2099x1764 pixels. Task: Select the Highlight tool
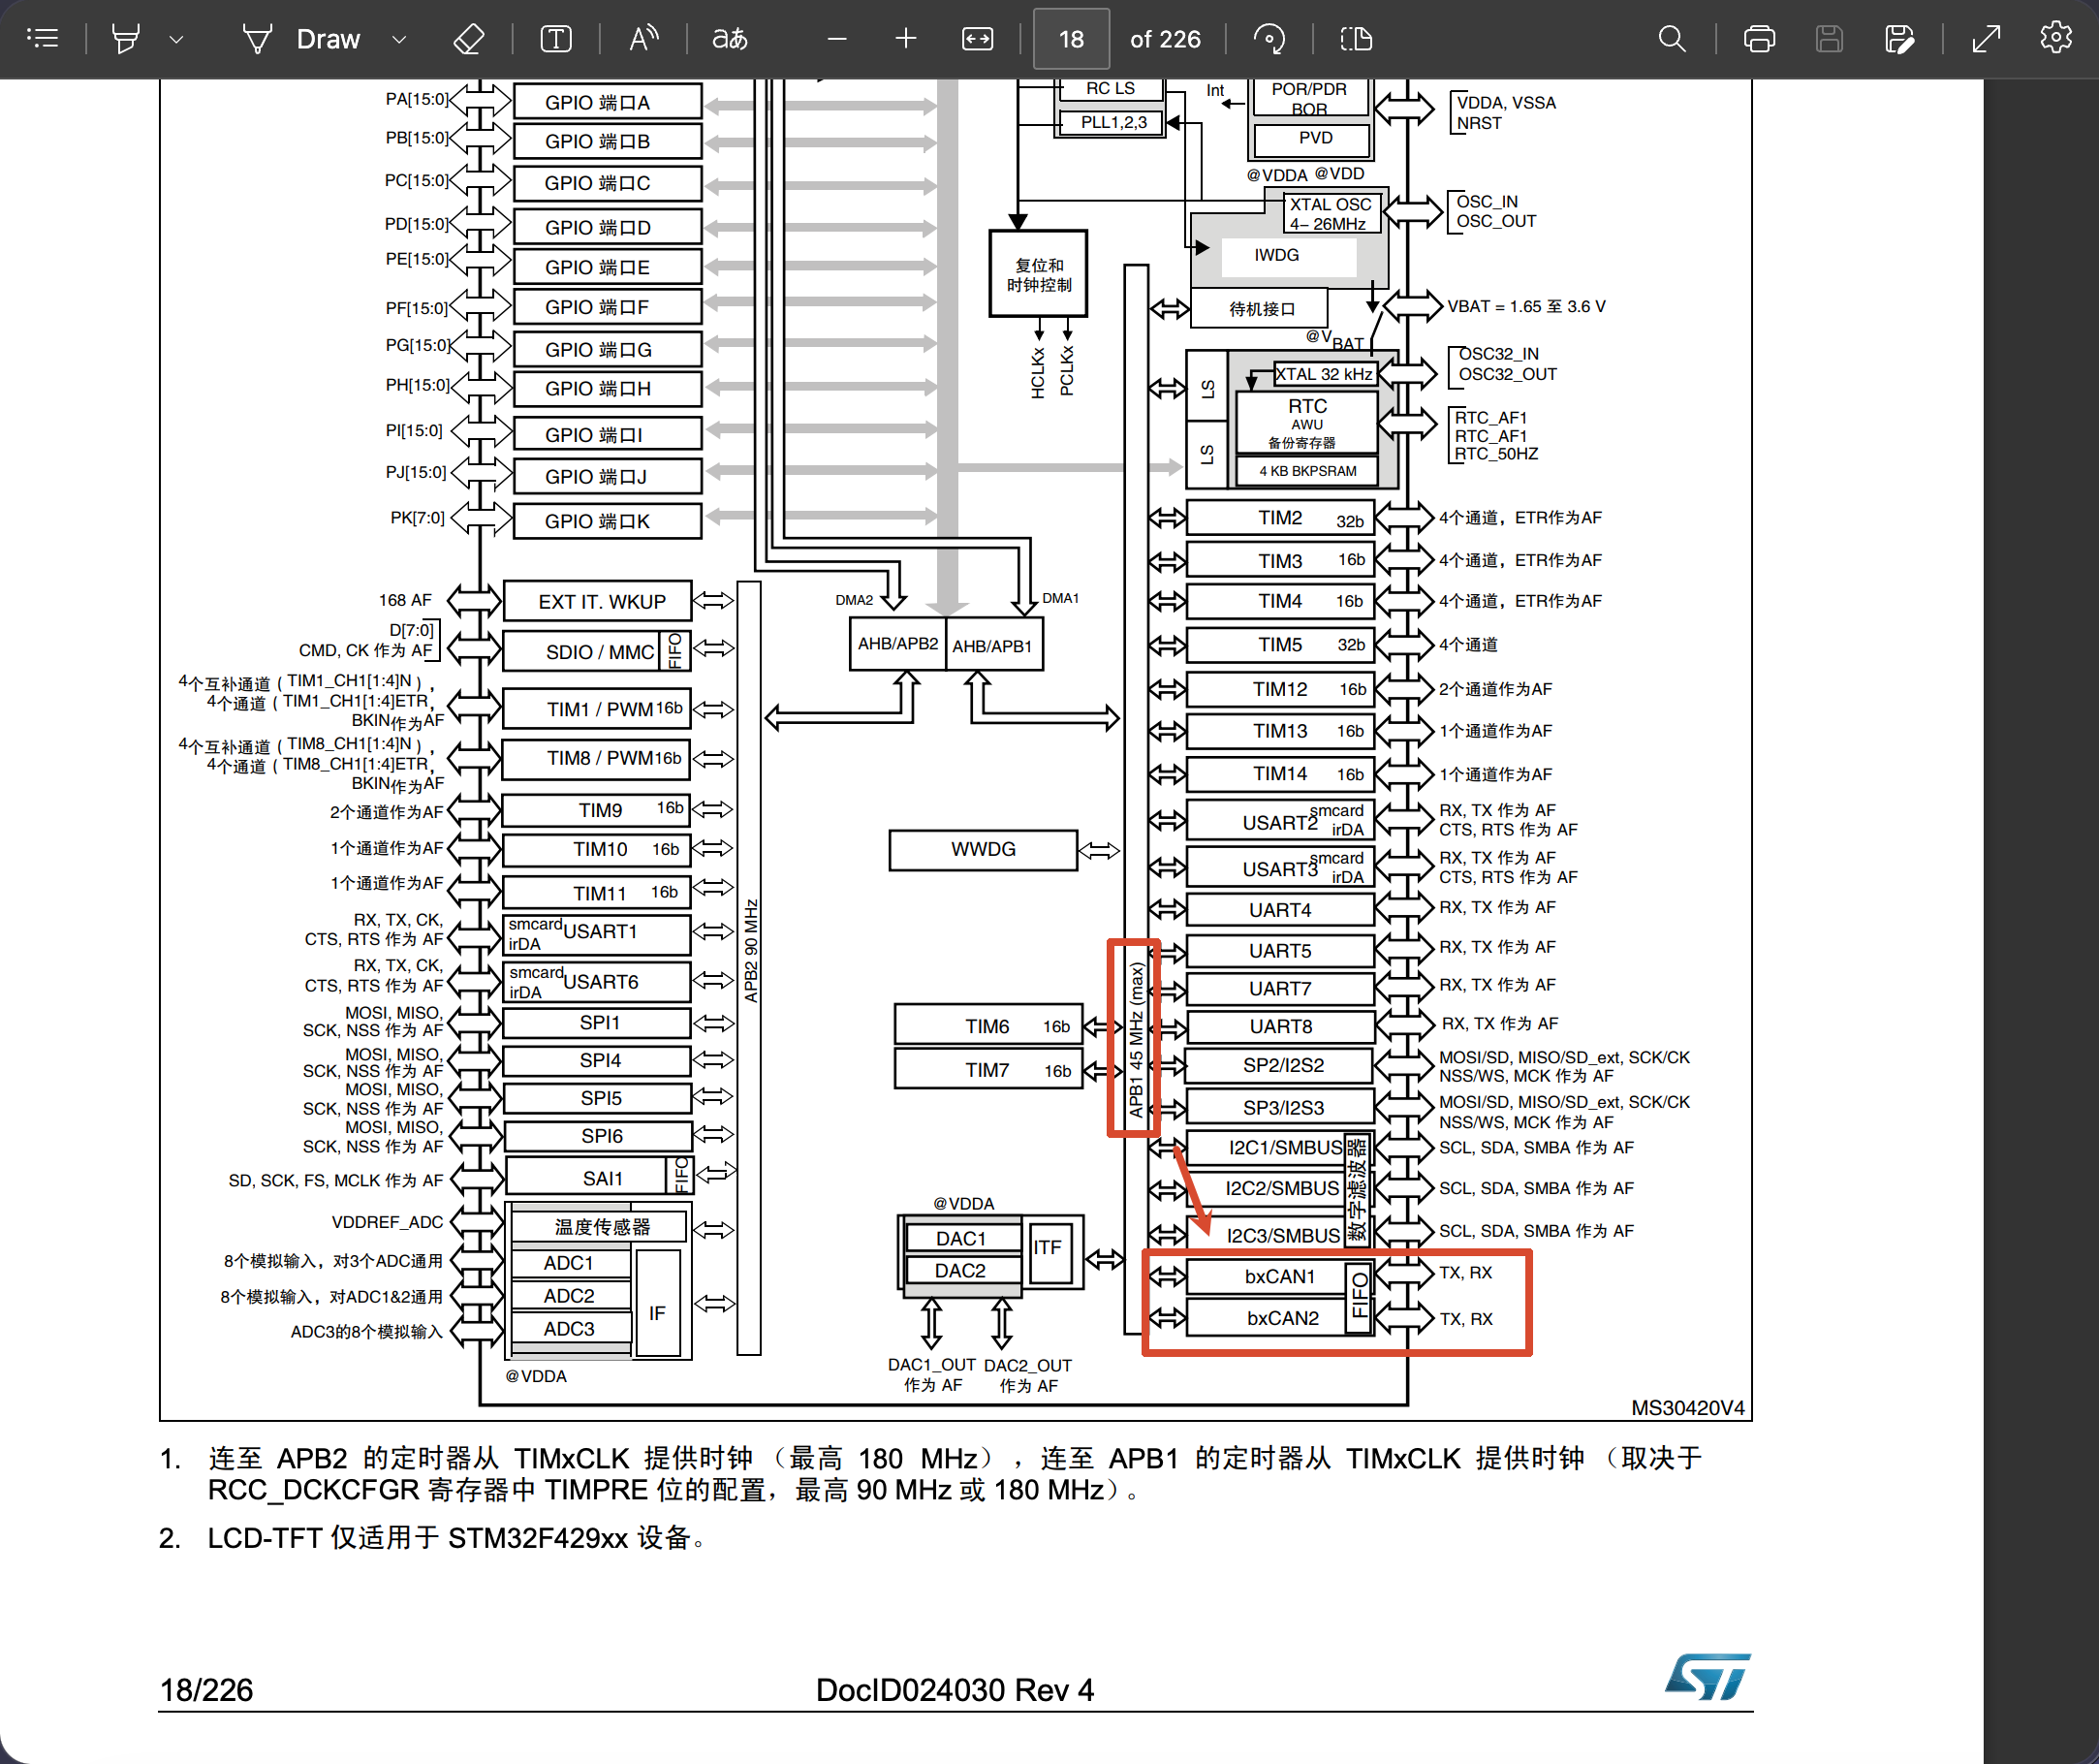point(126,39)
